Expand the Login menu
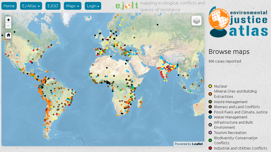Screen dimensions: 271x152 [93, 6]
